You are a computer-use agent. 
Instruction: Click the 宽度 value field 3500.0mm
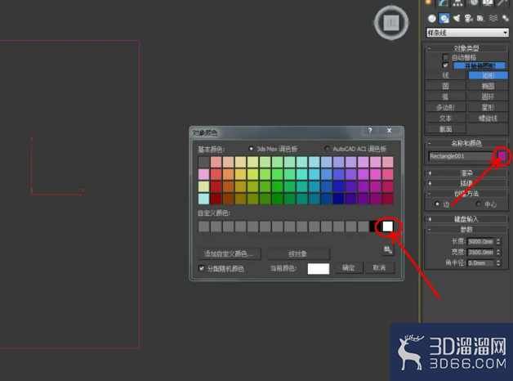(480, 253)
